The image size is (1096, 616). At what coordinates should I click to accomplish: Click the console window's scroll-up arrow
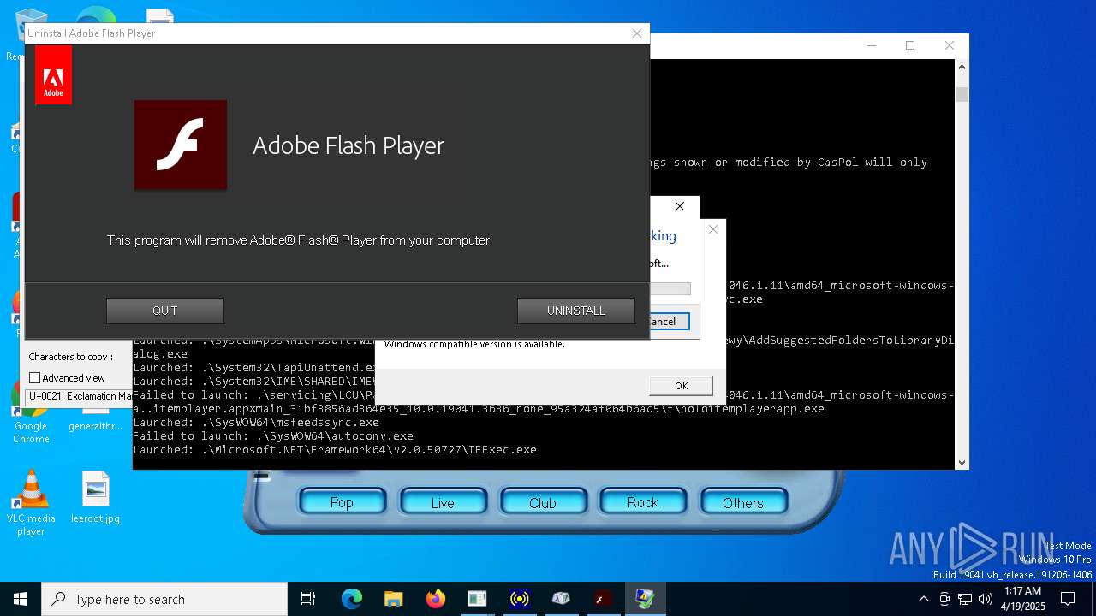962,66
